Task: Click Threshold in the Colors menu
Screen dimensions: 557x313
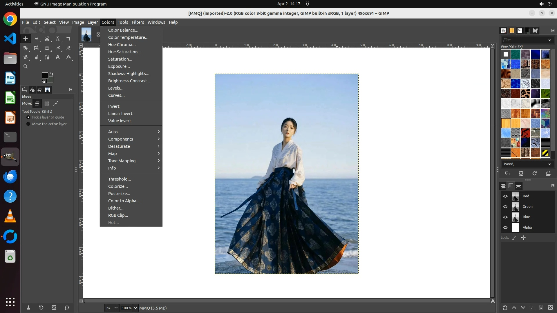Action: (120, 179)
